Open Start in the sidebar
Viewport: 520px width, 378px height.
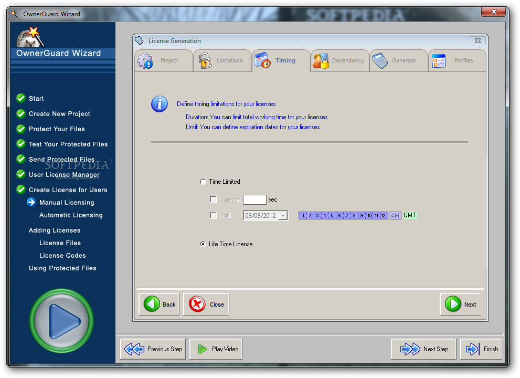(x=36, y=99)
